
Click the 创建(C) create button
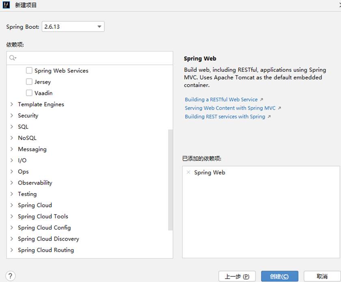pyautogui.click(x=279, y=276)
